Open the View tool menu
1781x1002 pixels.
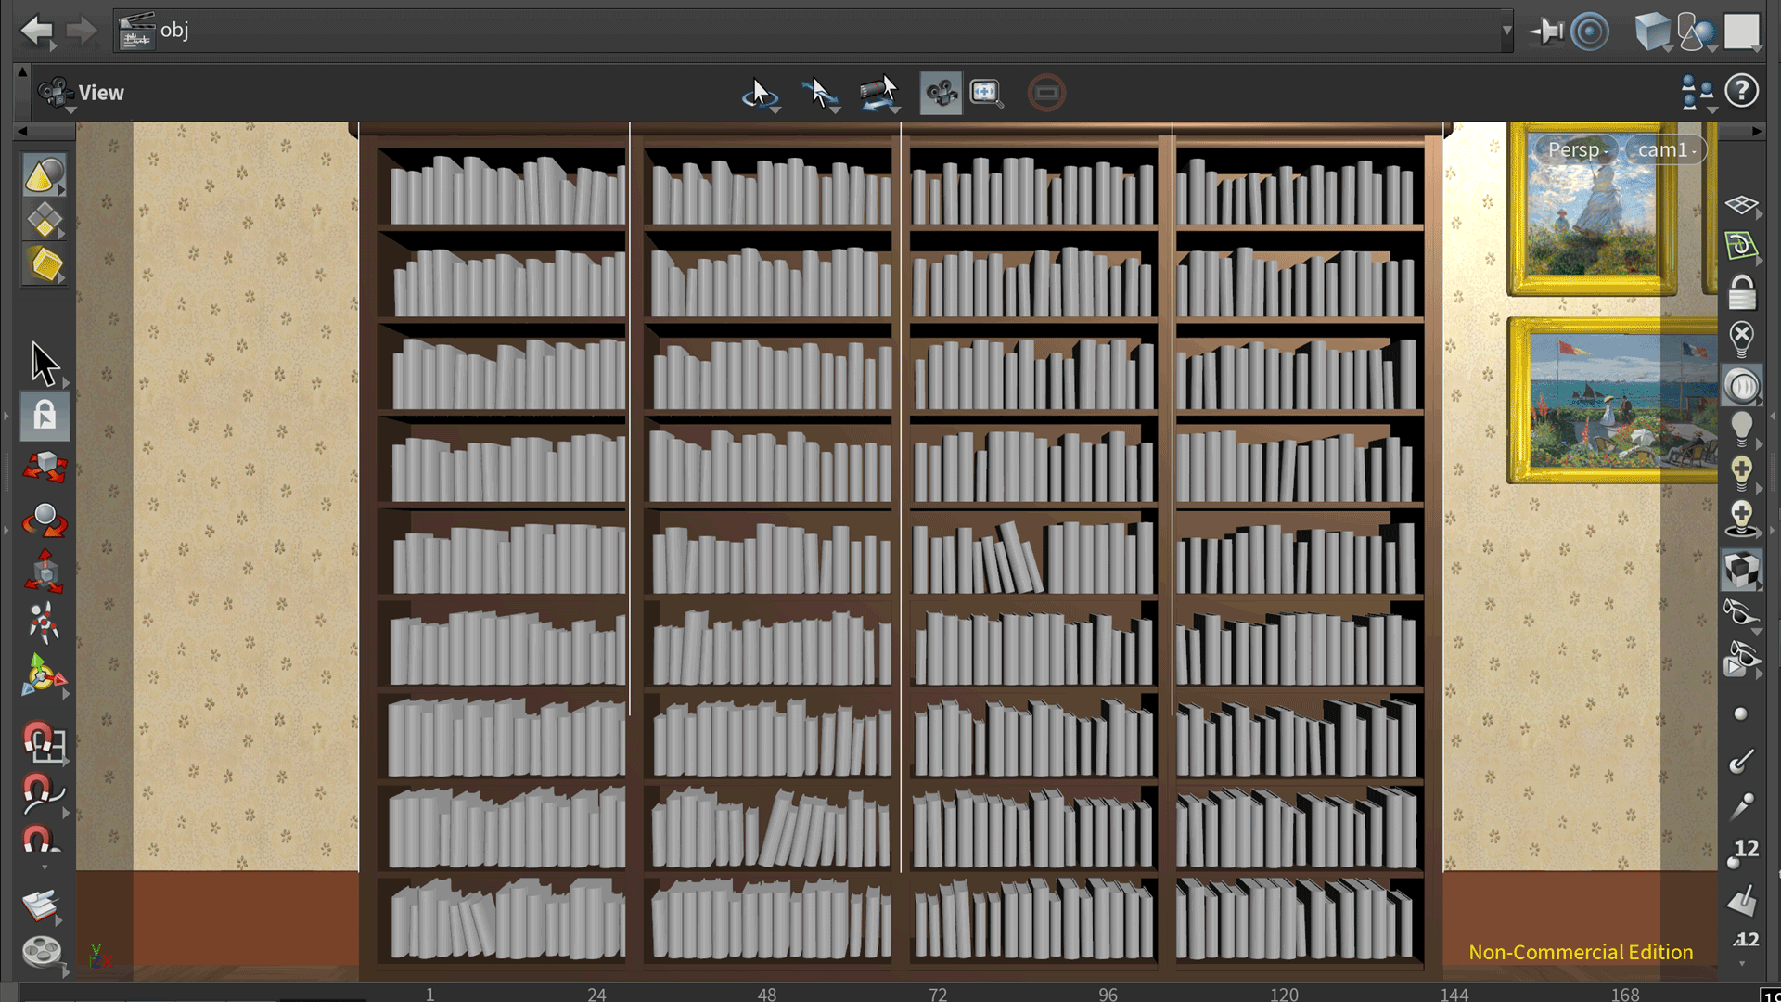(x=81, y=93)
